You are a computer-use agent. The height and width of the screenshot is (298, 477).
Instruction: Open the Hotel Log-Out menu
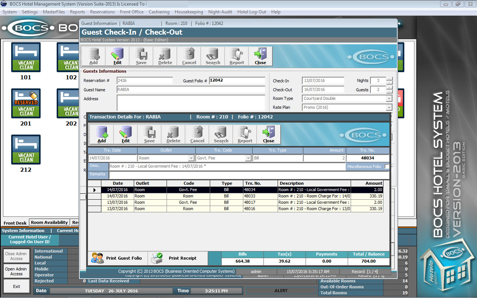click(x=252, y=12)
